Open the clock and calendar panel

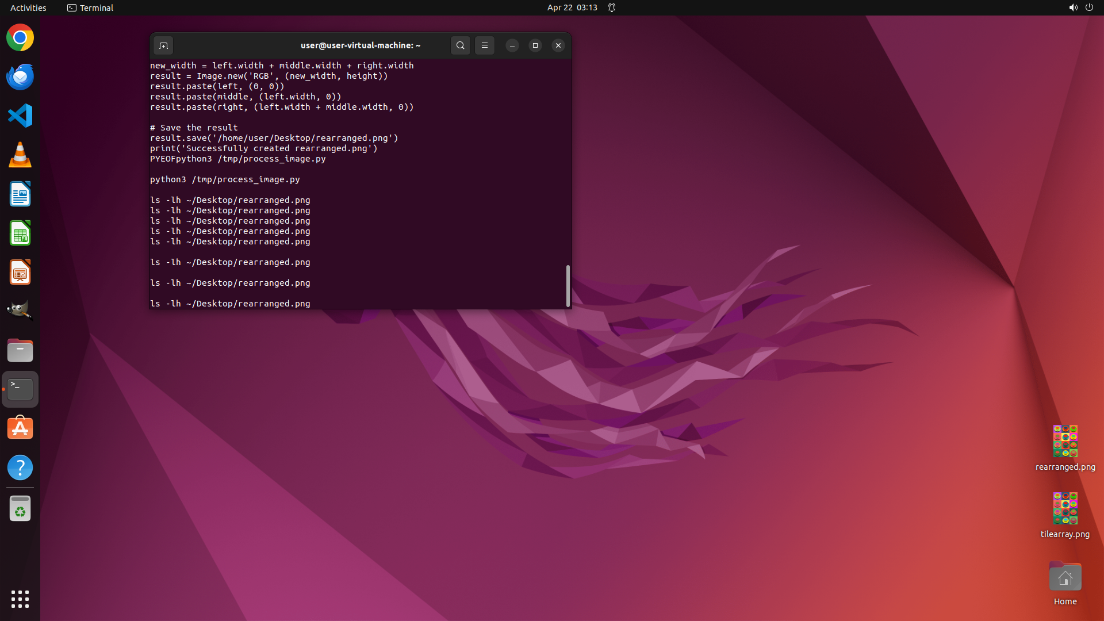(572, 7)
